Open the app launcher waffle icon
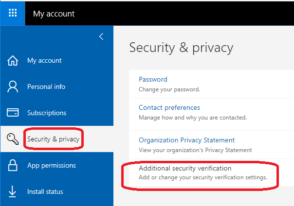The image size is (294, 206). point(13,13)
